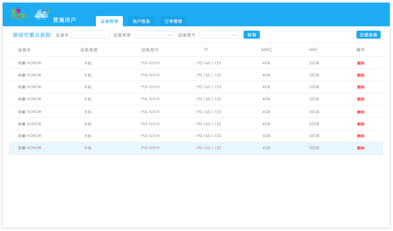Click the IMEI column header
Viewport: 393px width, 231px height.
(x=313, y=50)
